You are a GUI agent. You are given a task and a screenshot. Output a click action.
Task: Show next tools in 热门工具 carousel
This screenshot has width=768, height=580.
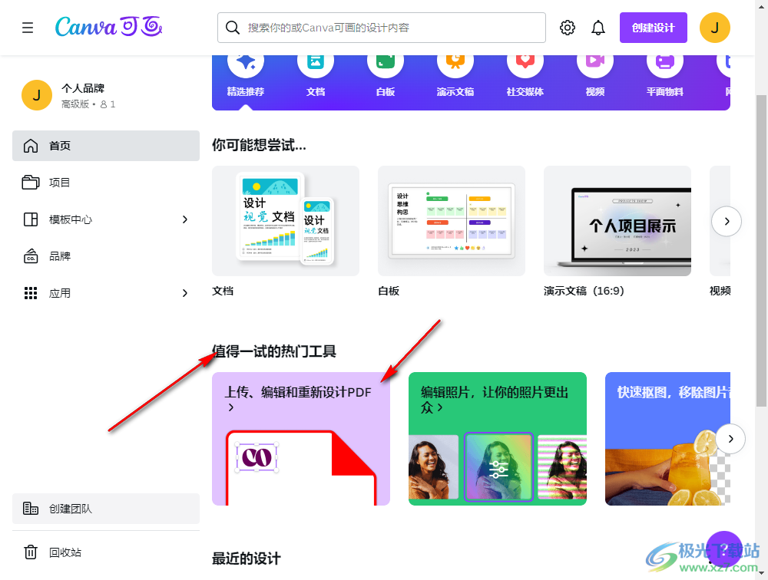pos(730,439)
